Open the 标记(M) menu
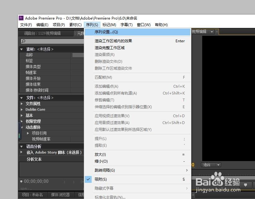Image resolution: width=255 pixels, height=199 pixels. pyautogui.click(x=109, y=25)
